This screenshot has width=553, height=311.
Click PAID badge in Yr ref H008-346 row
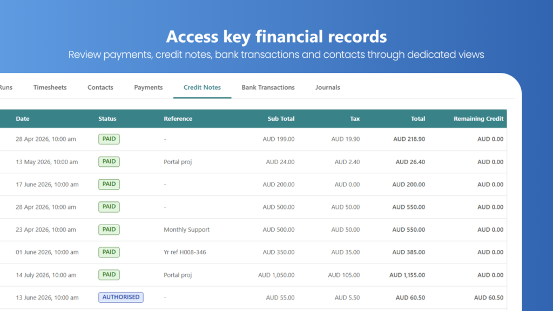click(x=109, y=252)
